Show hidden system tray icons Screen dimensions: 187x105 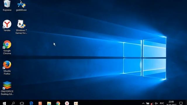pyautogui.click(x=143, y=103)
